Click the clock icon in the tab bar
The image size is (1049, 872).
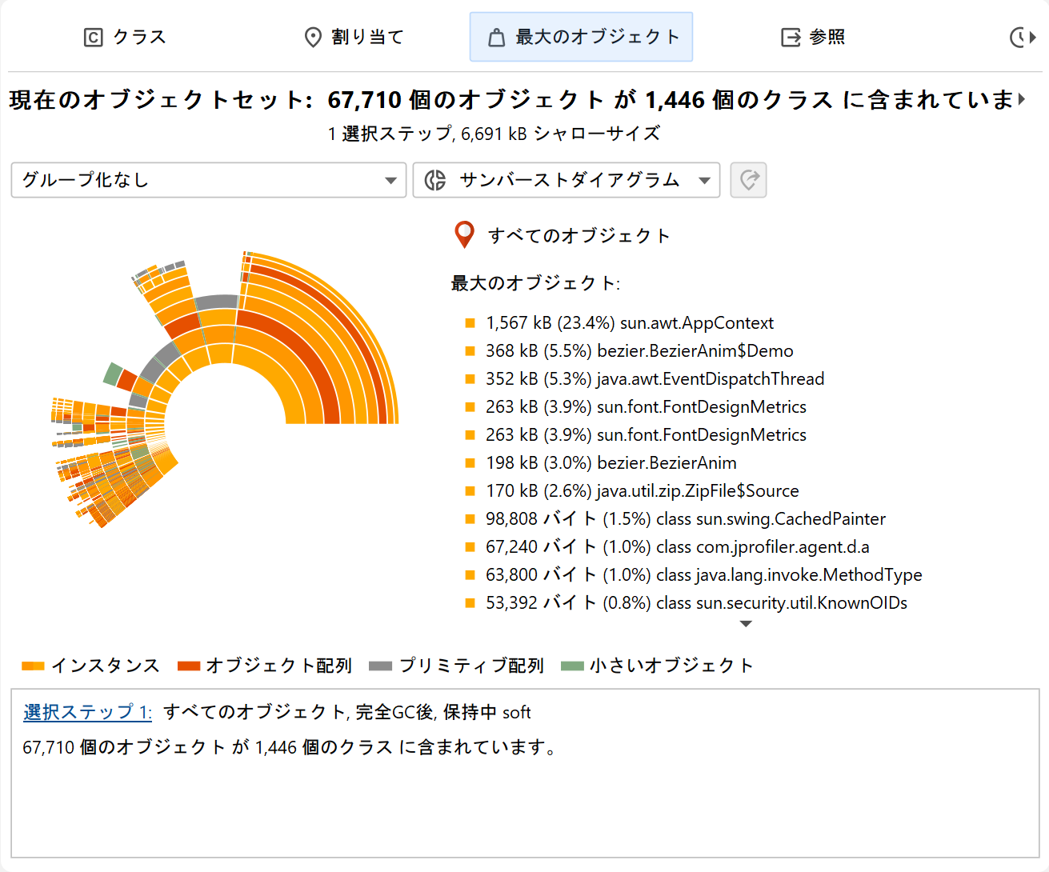(1019, 38)
